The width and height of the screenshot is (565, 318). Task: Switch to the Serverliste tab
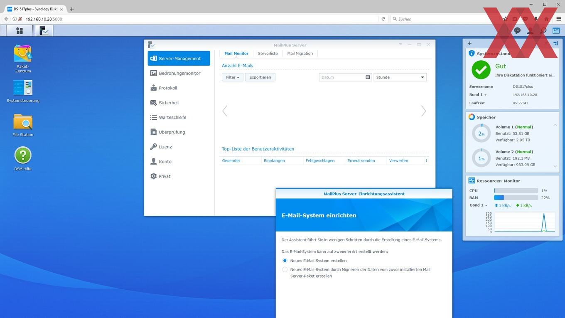click(268, 54)
